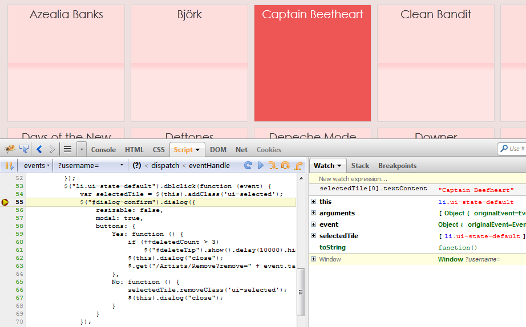The width and height of the screenshot is (526, 327).
Task: Open the Net panel
Action: click(241, 150)
